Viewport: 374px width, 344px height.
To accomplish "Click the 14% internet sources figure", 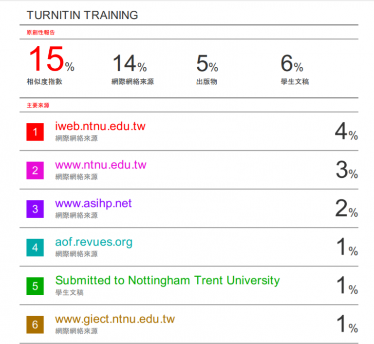I will 130,63.
